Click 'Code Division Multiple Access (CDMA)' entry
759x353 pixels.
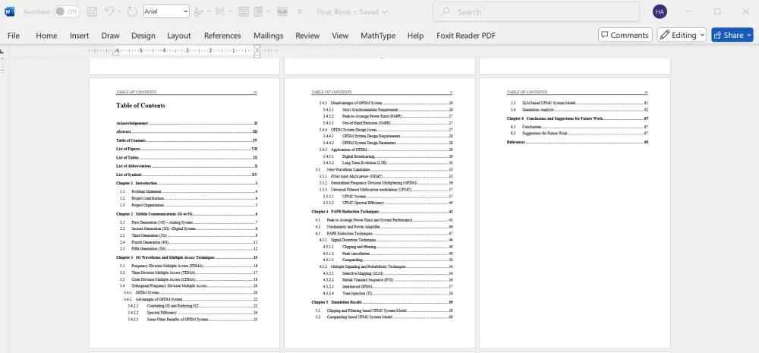(188, 279)
